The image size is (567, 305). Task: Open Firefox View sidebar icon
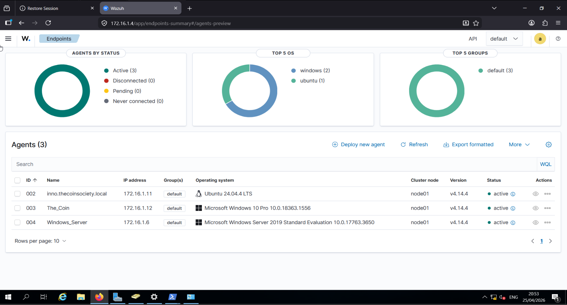point(8,22)
